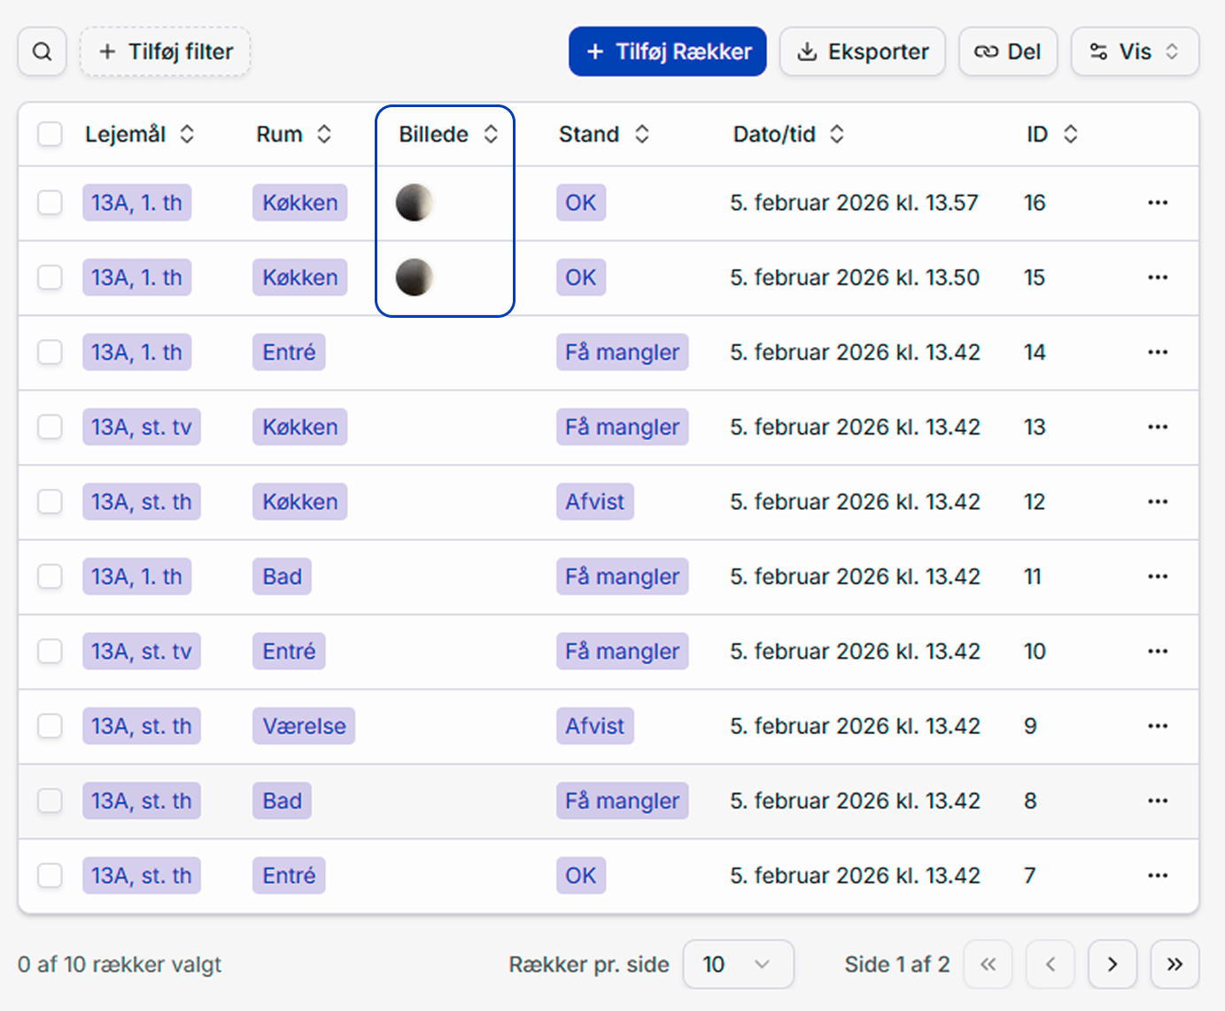The height and width of the screenshot is (1011, 1225).
Task: Click the download icon on Eksporter button
Action: 807,51
